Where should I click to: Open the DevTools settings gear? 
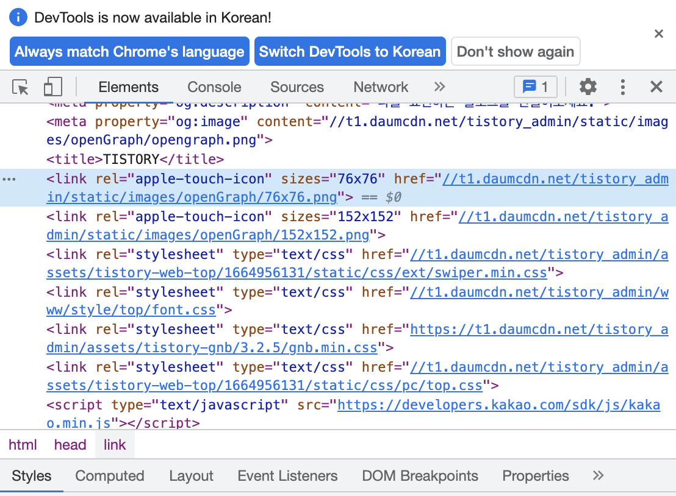[x=588, y=87]
